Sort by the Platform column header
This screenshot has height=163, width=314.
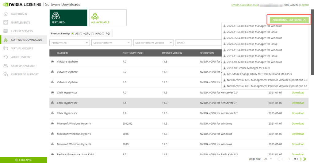tap(63, 53)
